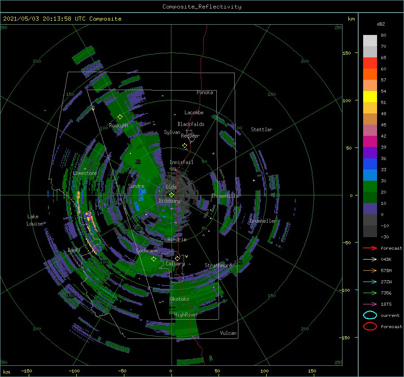The height and width of the screenshot is (377, 404).
Task: Pick the red swatch on the dBZ scale
Action: click(x=370, y=63)
